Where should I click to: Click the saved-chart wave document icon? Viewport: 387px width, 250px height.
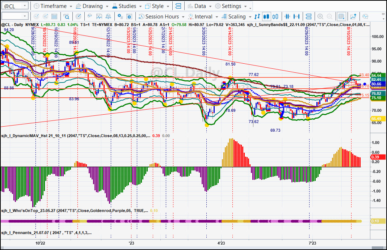(99, 17)
